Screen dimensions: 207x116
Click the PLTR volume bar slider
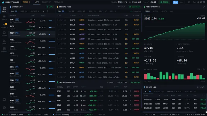coord(52,27)
